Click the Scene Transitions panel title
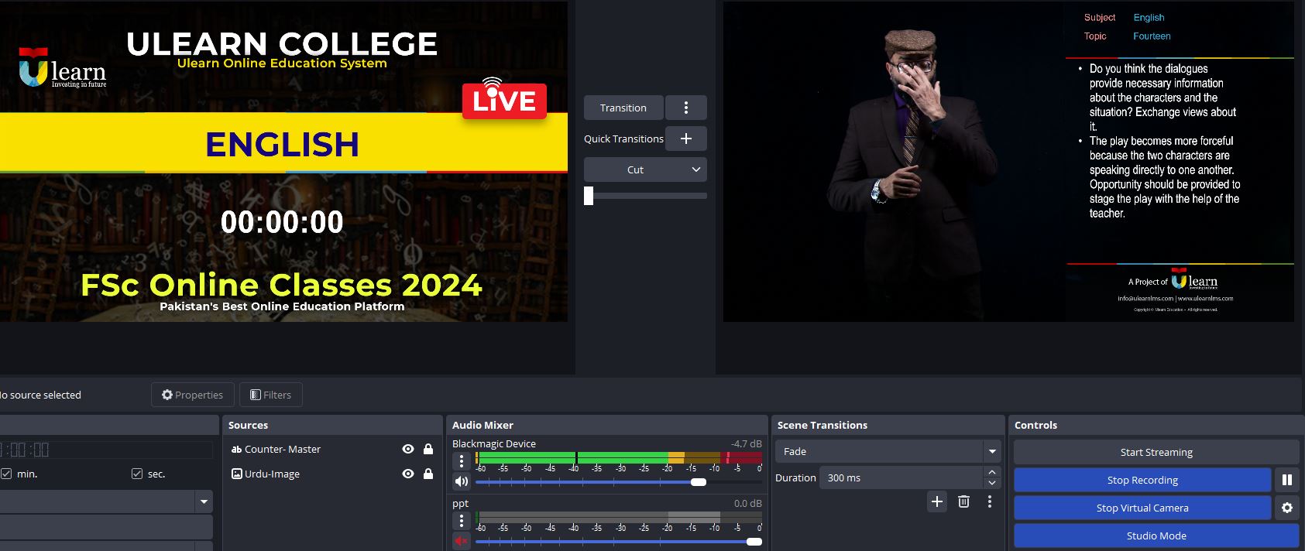This screenshot has width=1305, height=551. tap(822, 425)
